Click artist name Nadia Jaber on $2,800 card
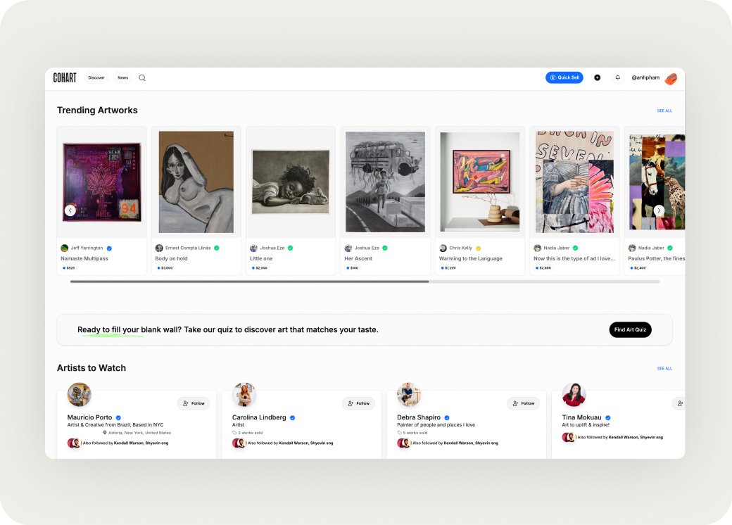This screenshot has height=525, width=732. [557, 248]
